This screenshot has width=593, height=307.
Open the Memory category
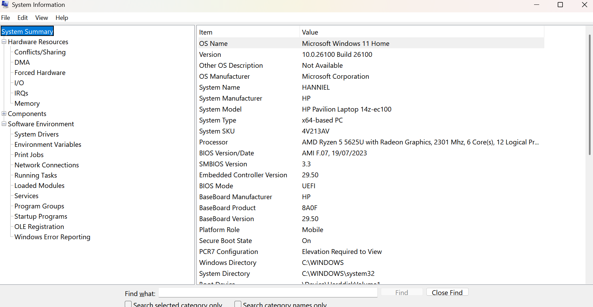point(27,103)
